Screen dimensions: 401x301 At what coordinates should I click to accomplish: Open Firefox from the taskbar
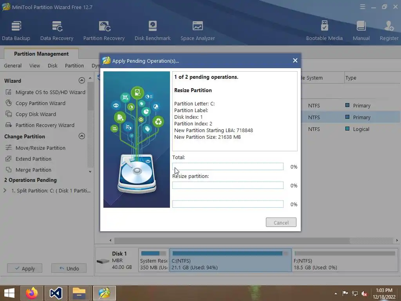(x=32, y=293)
